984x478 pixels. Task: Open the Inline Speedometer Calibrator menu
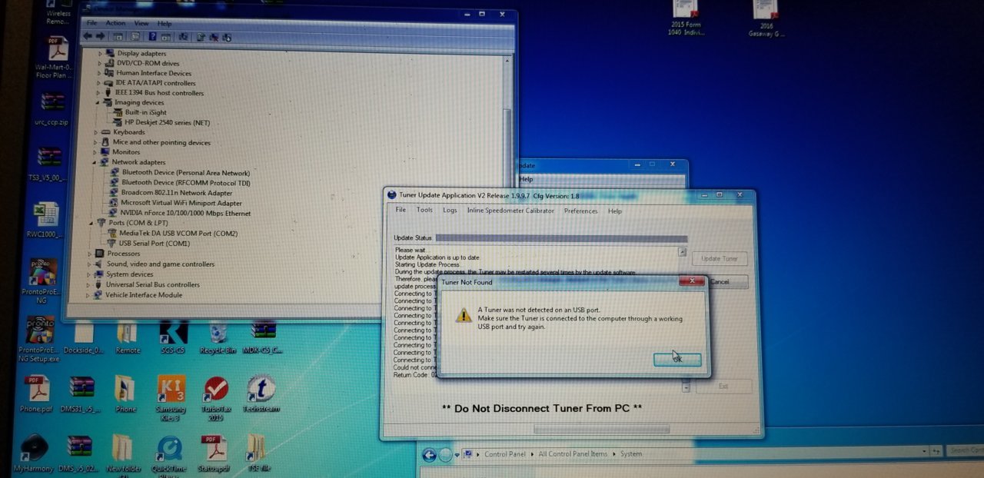tap(510, 211)
